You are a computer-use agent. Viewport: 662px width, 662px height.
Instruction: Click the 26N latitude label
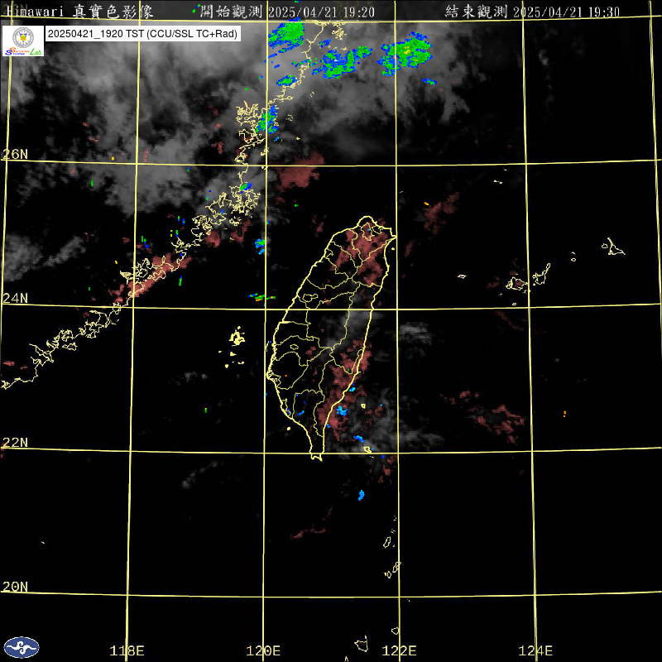pyautogui.click(x=15, y=155)
